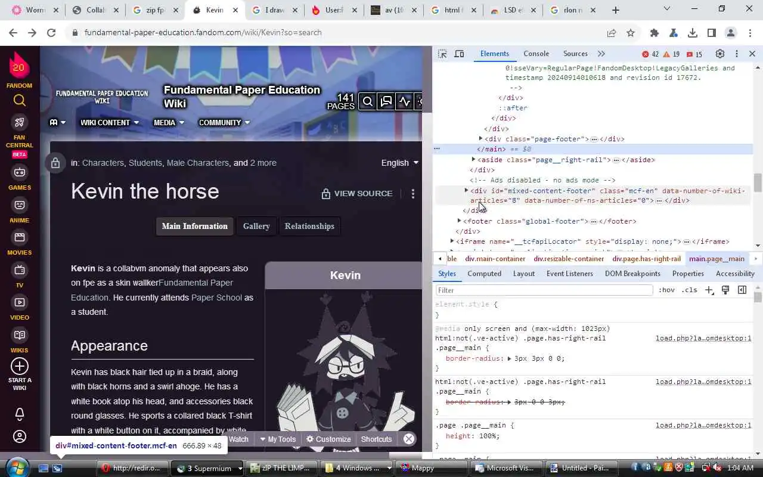
Task: Open the notifications bell in Fandom sidebar
Action: click(20, 413)
